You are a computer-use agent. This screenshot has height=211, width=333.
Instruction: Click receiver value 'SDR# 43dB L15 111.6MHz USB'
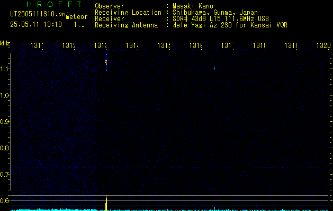[x=221, y=19]
